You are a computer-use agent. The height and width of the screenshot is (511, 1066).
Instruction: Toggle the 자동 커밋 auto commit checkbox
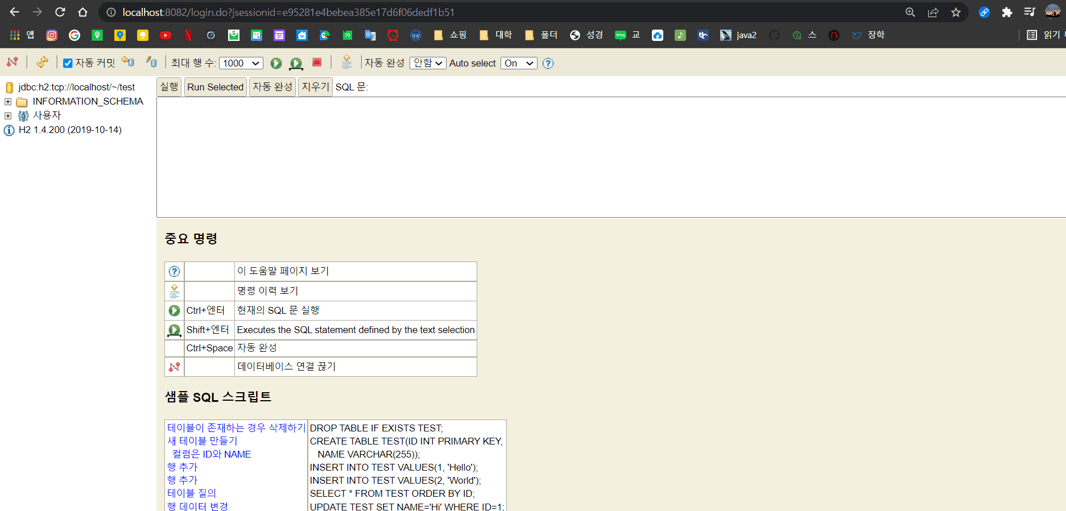pyautogui.click(x=68, y=63)
